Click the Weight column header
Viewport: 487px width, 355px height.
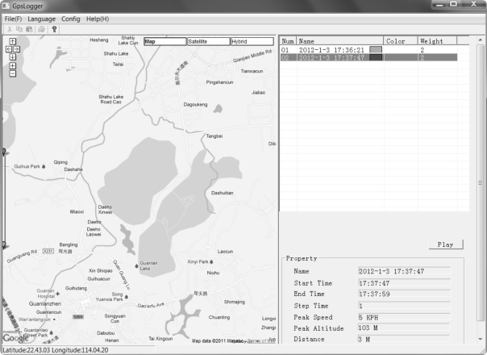[437, 41]
